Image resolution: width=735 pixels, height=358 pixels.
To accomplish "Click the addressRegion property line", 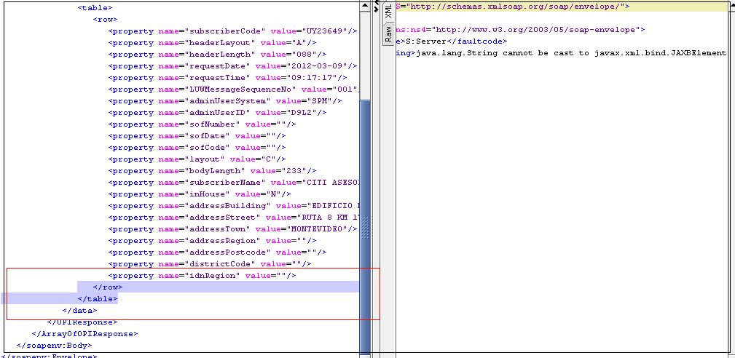I will pos(213,241).
